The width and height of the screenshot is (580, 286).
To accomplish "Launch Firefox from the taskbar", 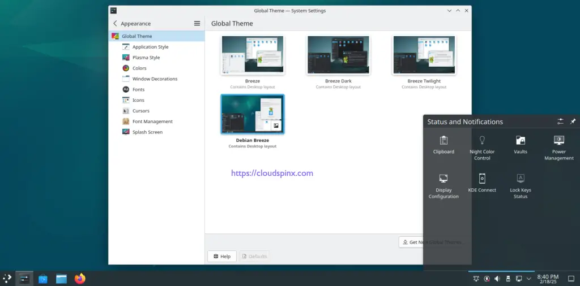I will coord(80,279).
